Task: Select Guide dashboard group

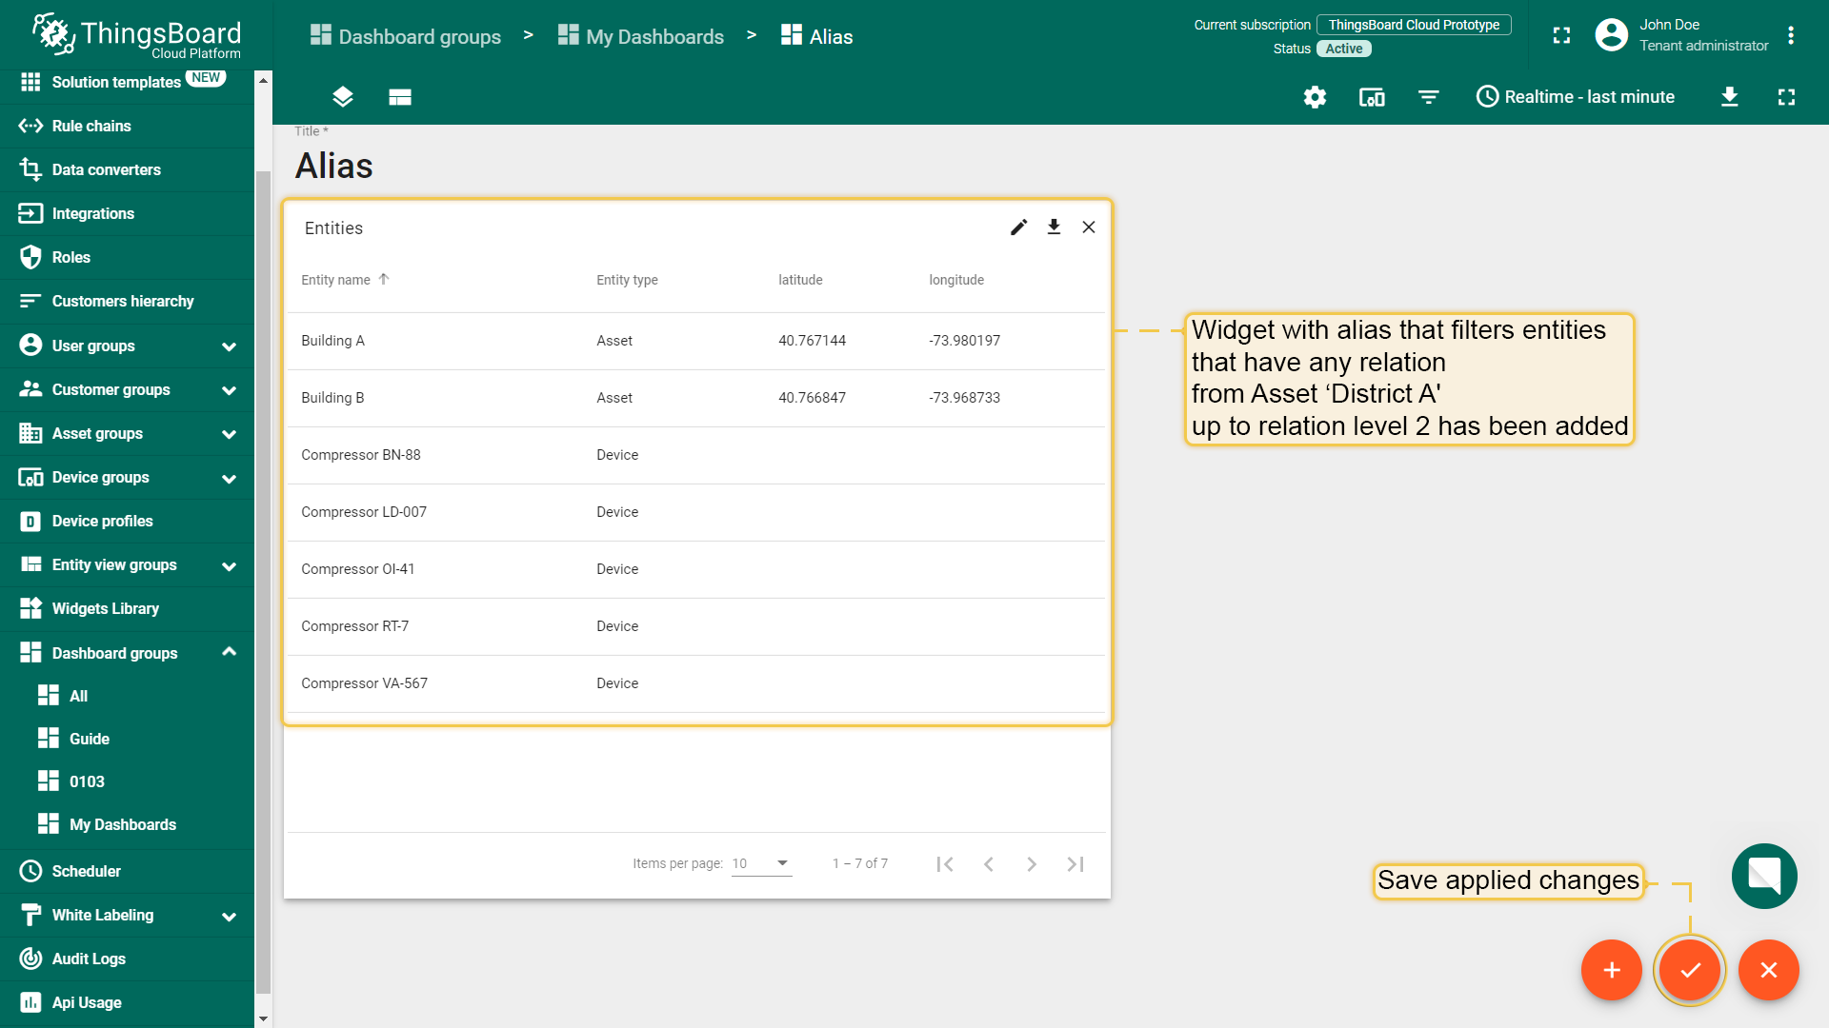Action: 127,739
